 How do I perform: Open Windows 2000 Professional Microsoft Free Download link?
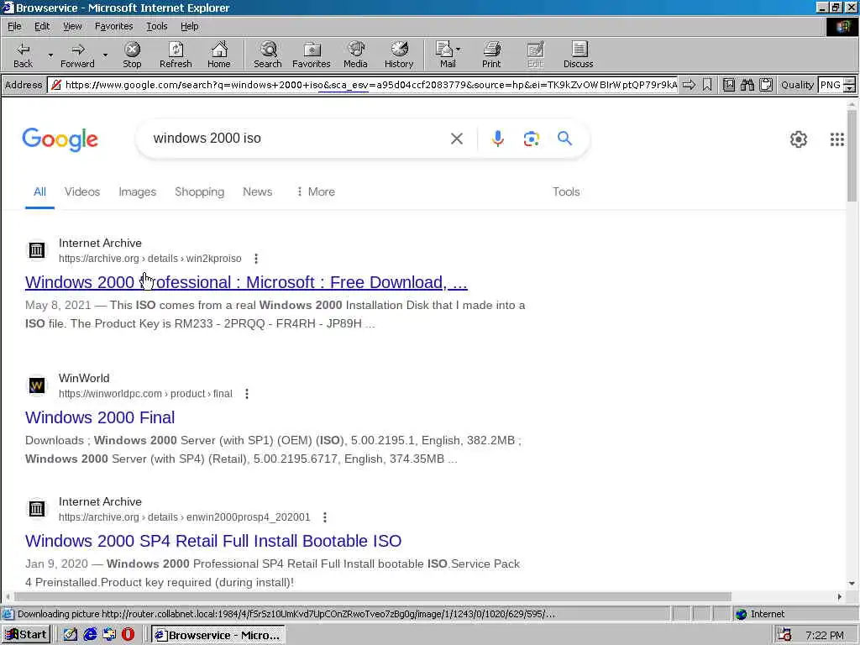pyautogui.click(x=246, y=282)
